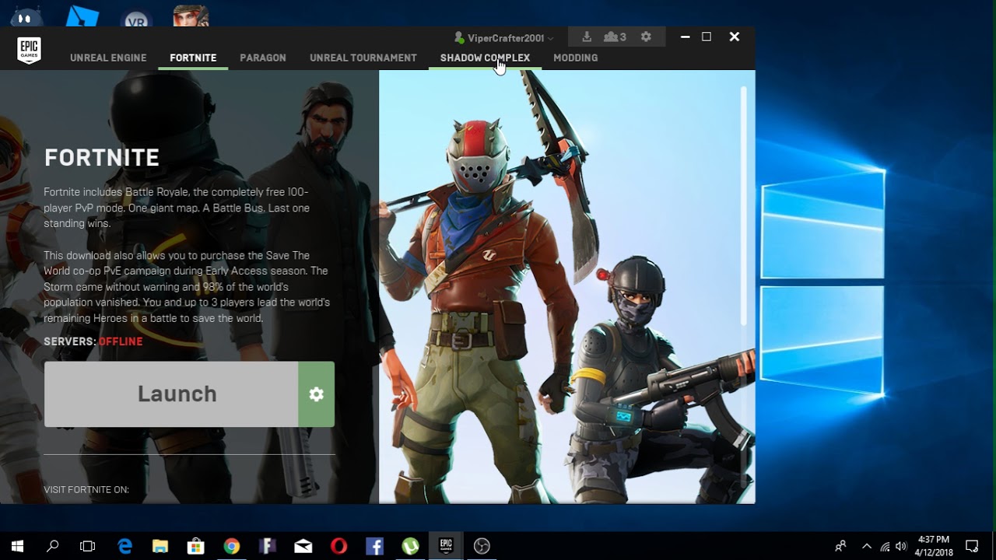Screen dimensions: 996x560
Task: Launch Microsoft Edge from the taskbar
Action: coord(124,546)
